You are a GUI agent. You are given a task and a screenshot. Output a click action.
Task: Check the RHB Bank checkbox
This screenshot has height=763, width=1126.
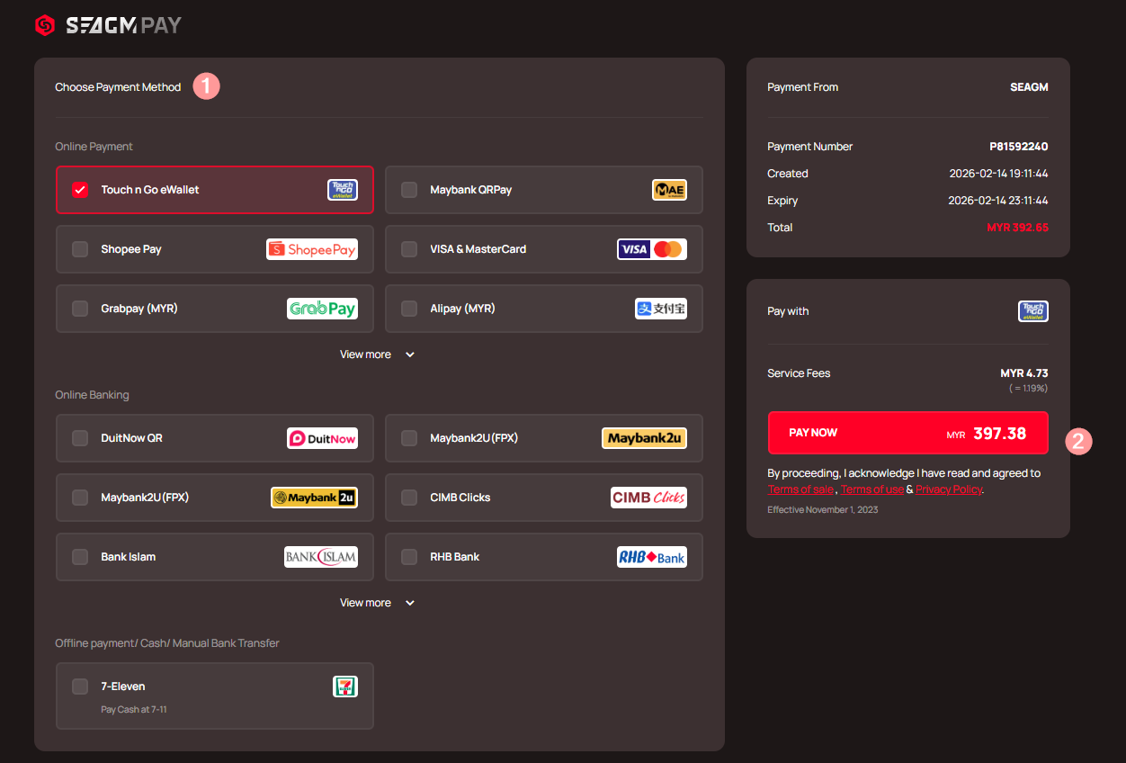pos(409,557)
